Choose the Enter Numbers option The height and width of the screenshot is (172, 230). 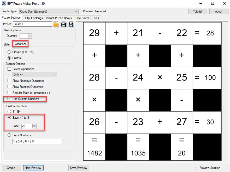tap(9, 135)
